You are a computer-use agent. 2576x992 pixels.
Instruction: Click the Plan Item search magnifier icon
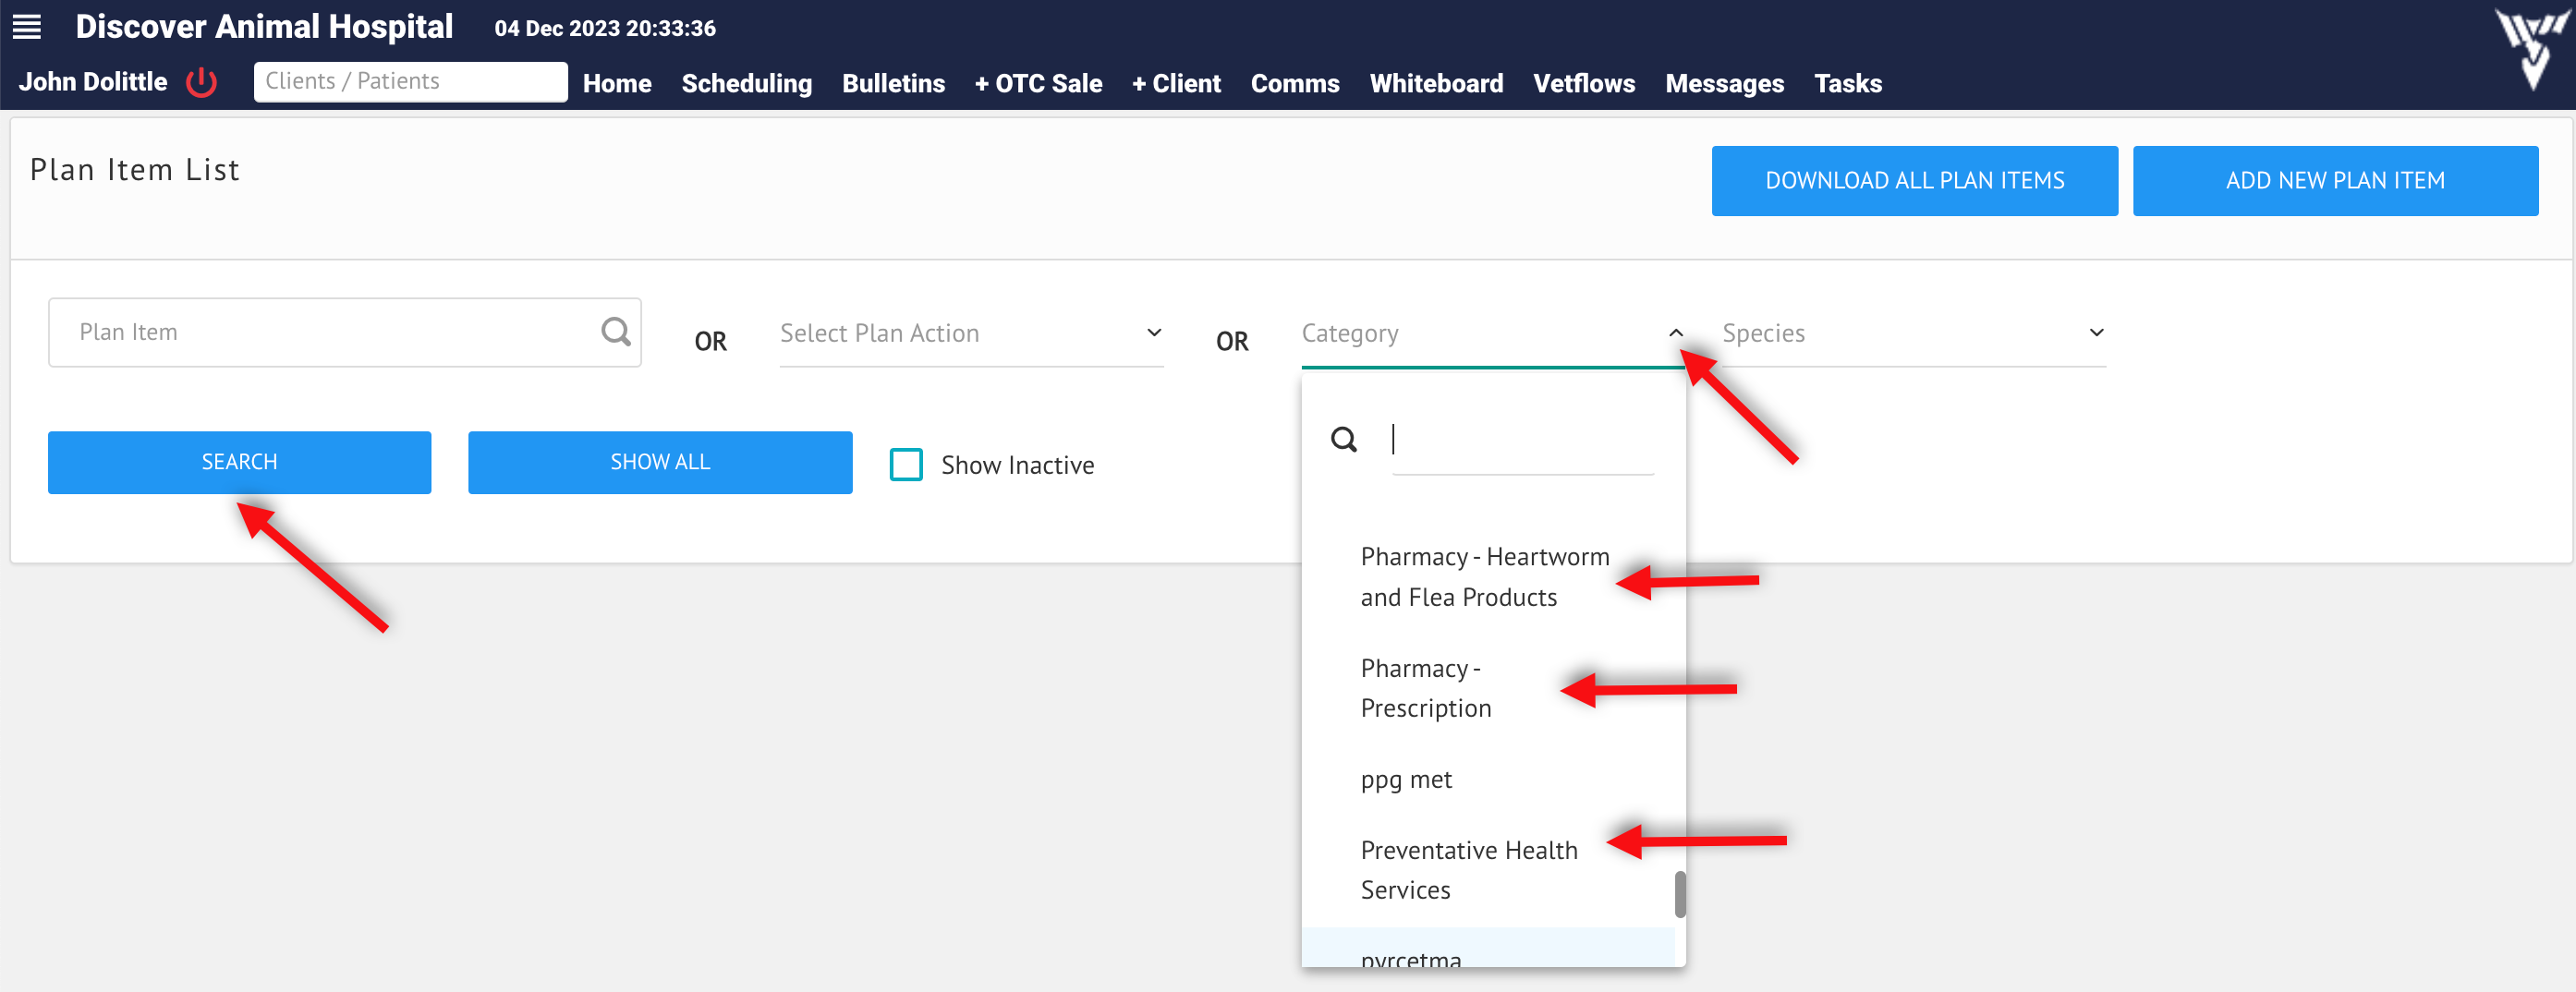(x=616, y=331)
